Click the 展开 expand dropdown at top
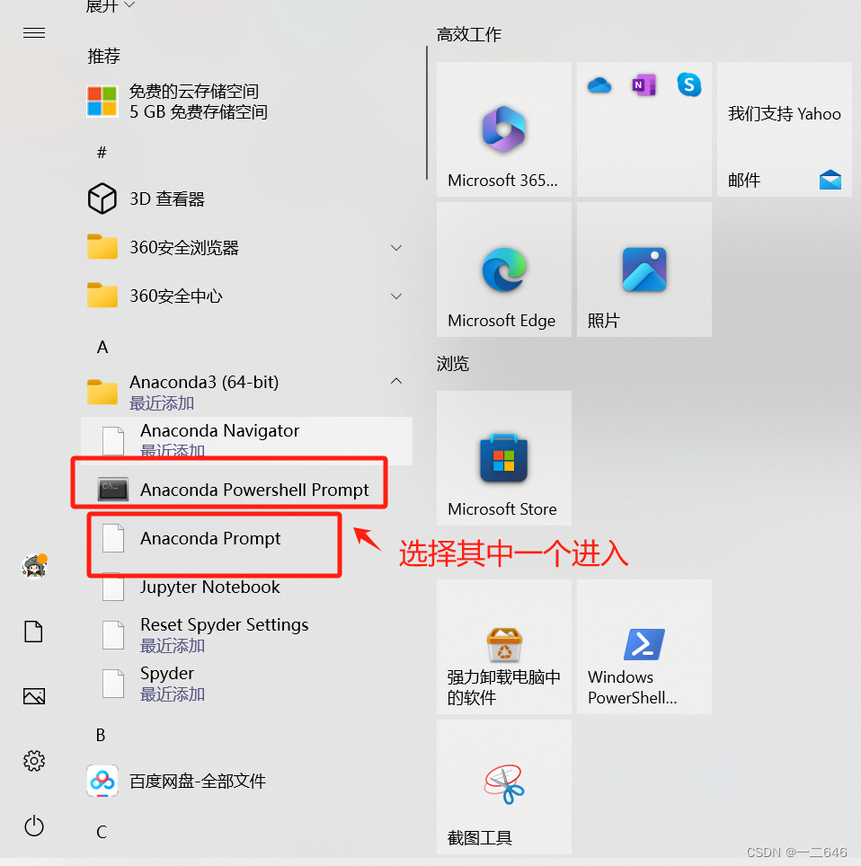861x866 pixels. click(110, 6)
